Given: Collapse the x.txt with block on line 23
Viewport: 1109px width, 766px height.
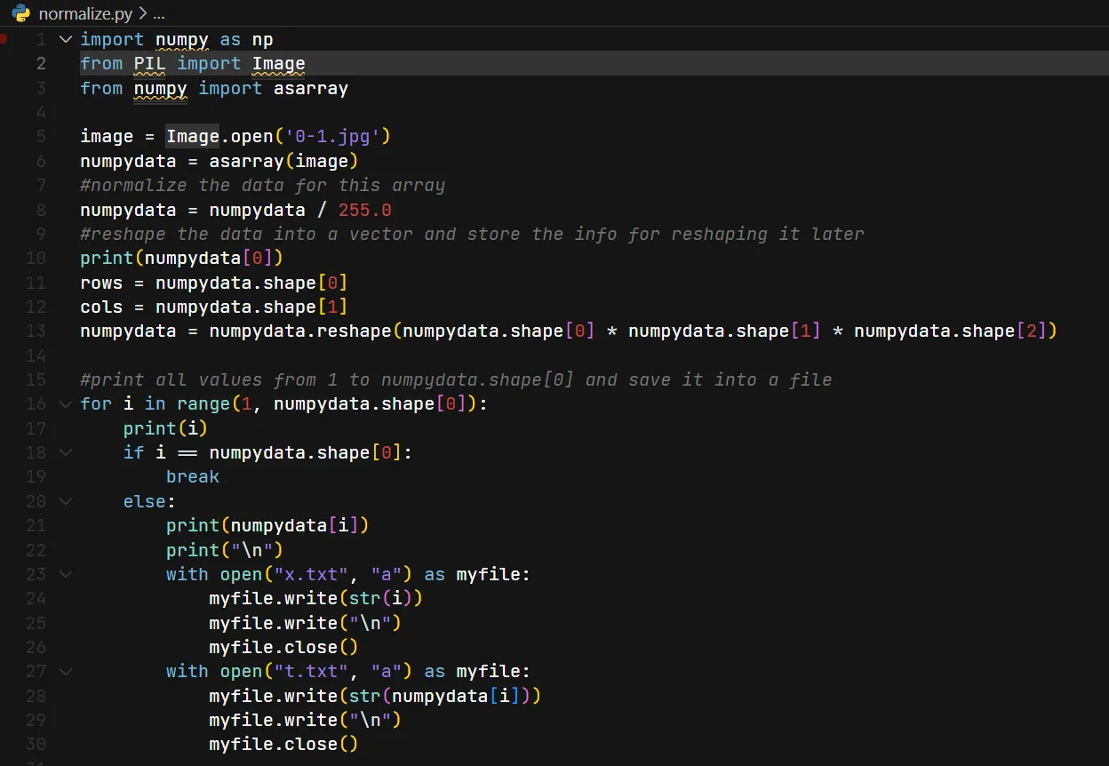Looking at the screenshot, I should point(65,574).
